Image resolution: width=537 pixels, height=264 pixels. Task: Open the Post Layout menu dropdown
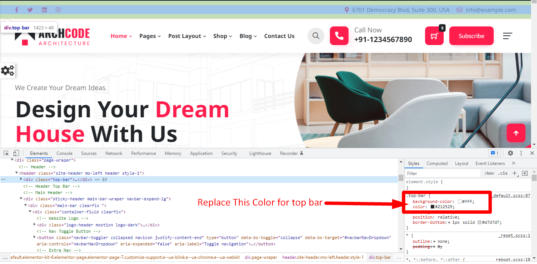[187, 36]
